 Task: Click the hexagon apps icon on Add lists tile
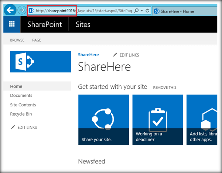(x=209, y=120)
